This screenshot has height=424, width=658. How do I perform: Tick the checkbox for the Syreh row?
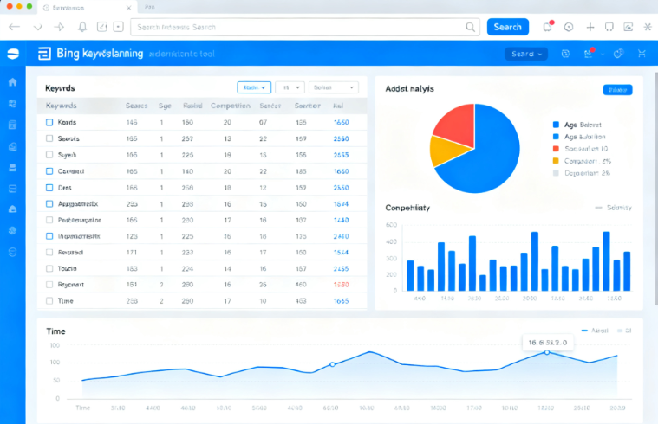click(49, 155)
